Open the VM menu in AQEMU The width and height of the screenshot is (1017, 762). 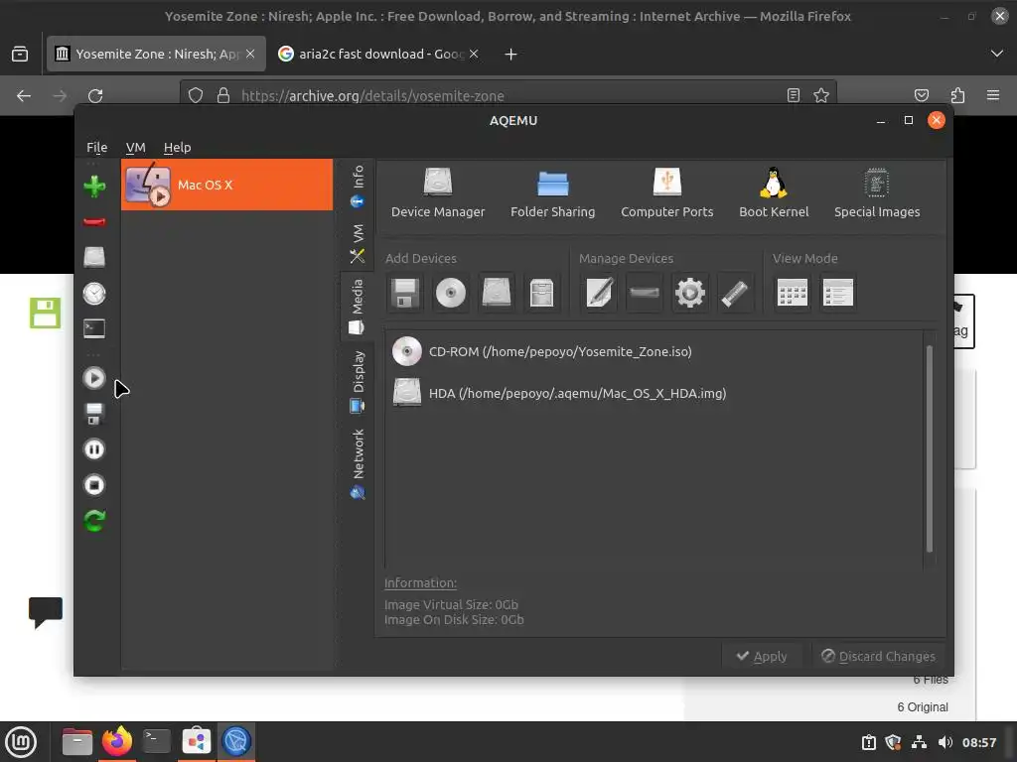click(x=135, y=147)
